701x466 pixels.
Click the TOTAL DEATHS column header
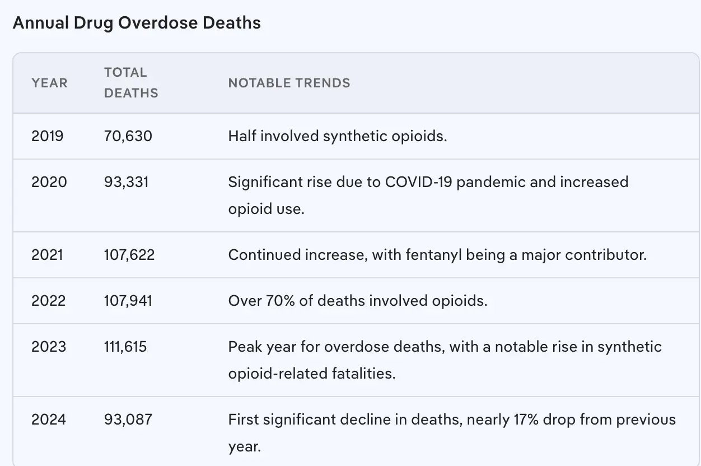click(131, 83)
